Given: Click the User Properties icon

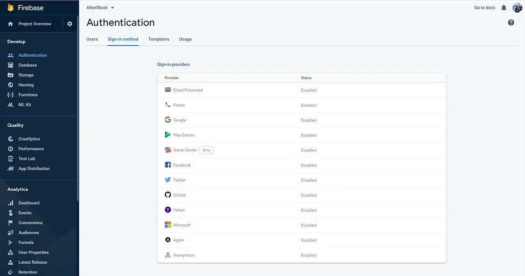Looking at the screenshot, I should click(x=10, y=252).
